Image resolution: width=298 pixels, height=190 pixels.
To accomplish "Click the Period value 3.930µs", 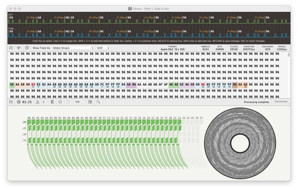I will pos(282,49).
